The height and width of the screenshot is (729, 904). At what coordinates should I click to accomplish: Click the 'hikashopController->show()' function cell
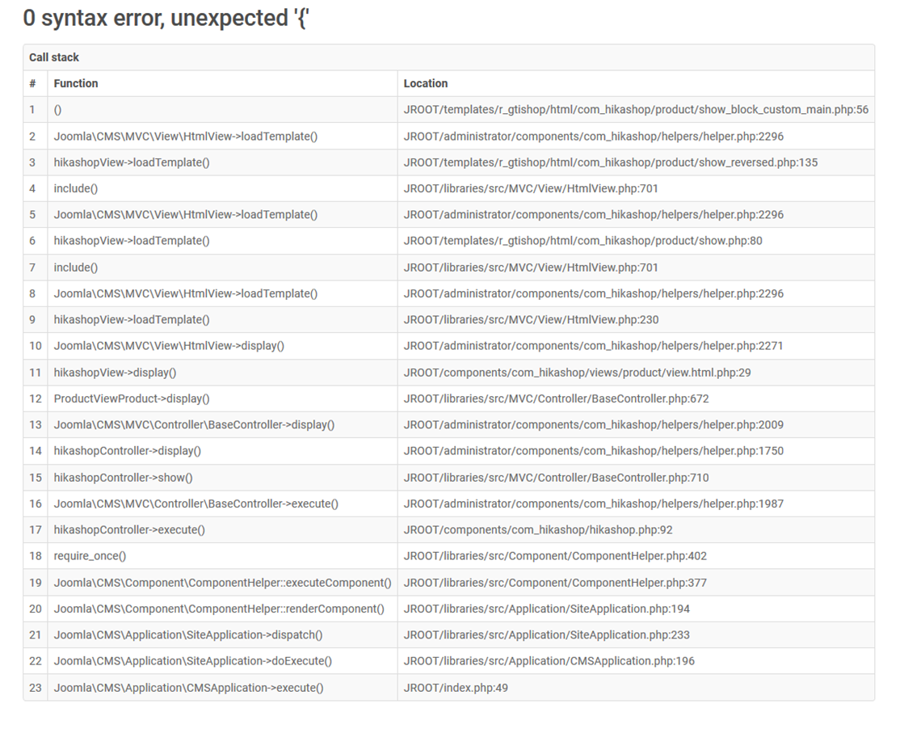point(123,478)
